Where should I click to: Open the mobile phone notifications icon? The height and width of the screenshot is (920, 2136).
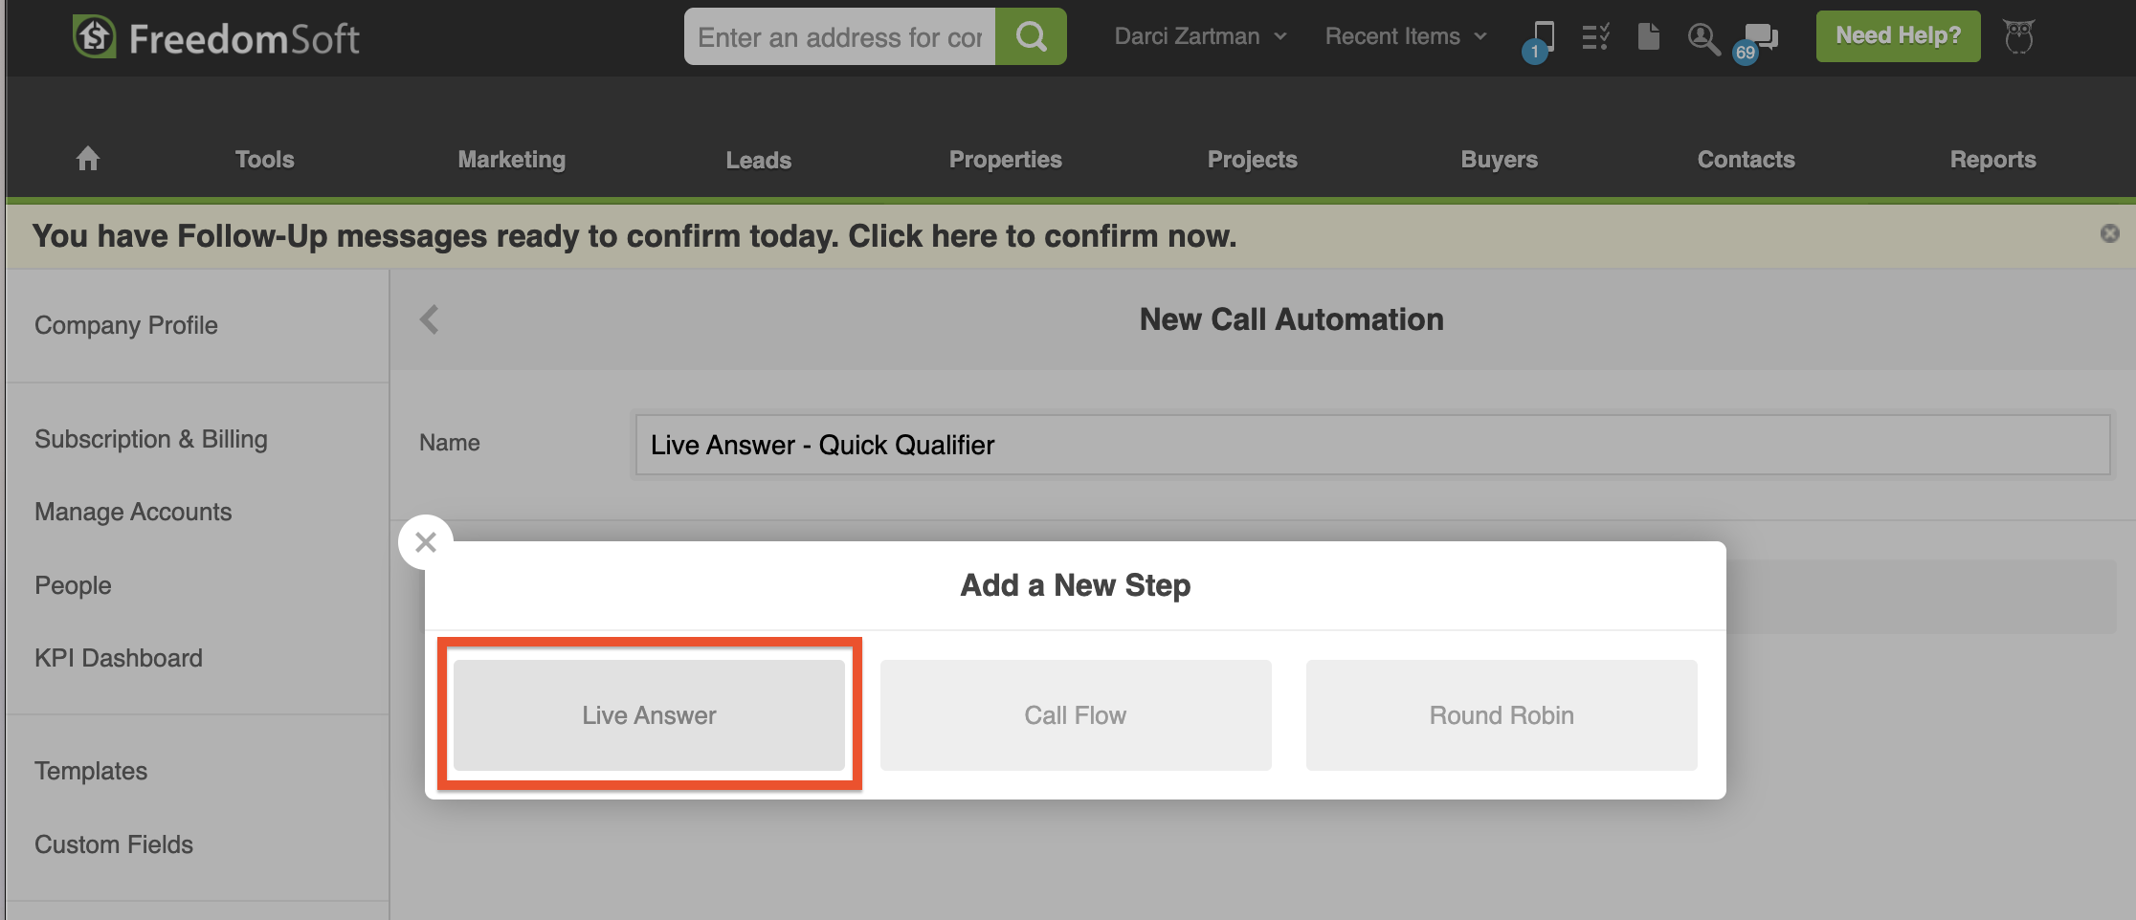(x=1542, y=38)
